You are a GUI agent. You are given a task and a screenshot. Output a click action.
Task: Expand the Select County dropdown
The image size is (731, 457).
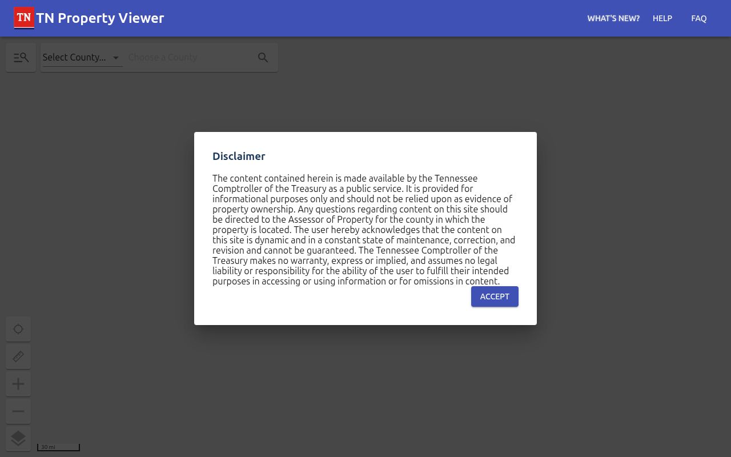pos(82,58)
